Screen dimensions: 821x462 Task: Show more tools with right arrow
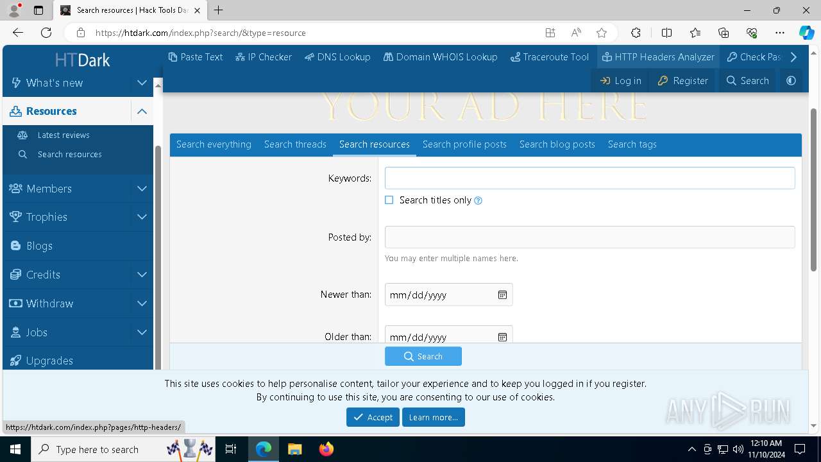tap(793, 57)
